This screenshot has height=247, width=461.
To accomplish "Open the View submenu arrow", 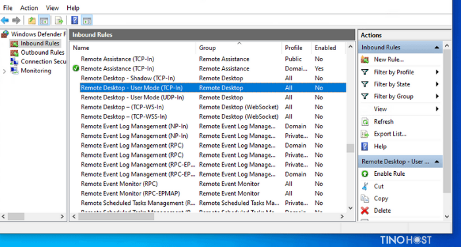I will click(437, 109).
